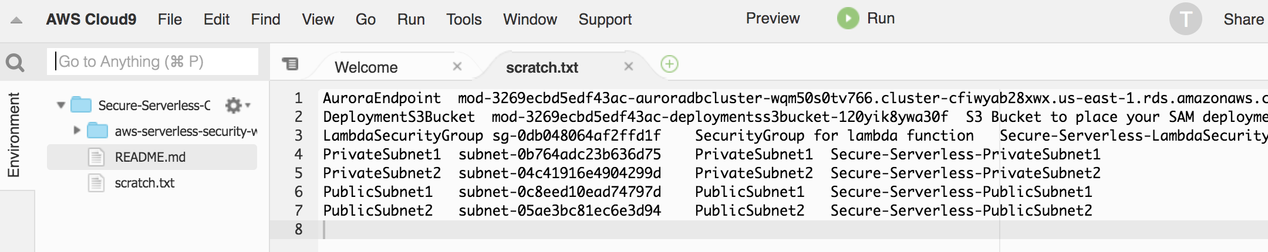Collapse the top menu bar arrow
This screenshot has height=252, width=1268.
click(16, 21)
